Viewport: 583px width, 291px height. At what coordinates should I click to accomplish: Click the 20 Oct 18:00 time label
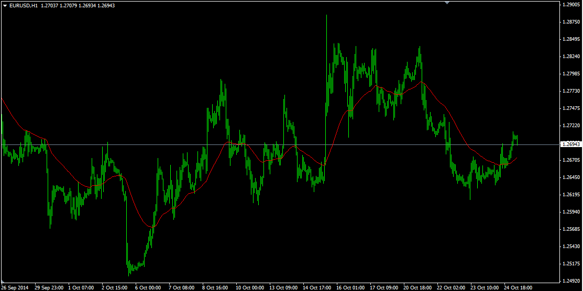click(417, 288)
